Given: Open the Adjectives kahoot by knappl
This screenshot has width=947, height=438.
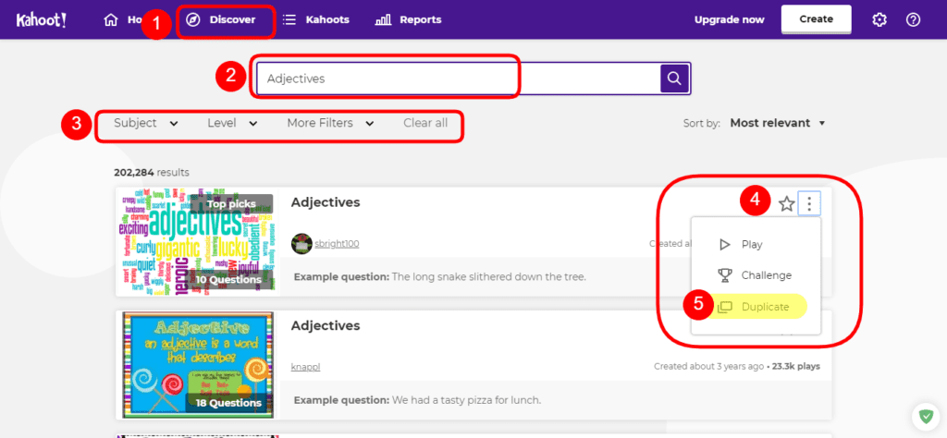Looking at the screenshot, I should click(x=325, y=326).
